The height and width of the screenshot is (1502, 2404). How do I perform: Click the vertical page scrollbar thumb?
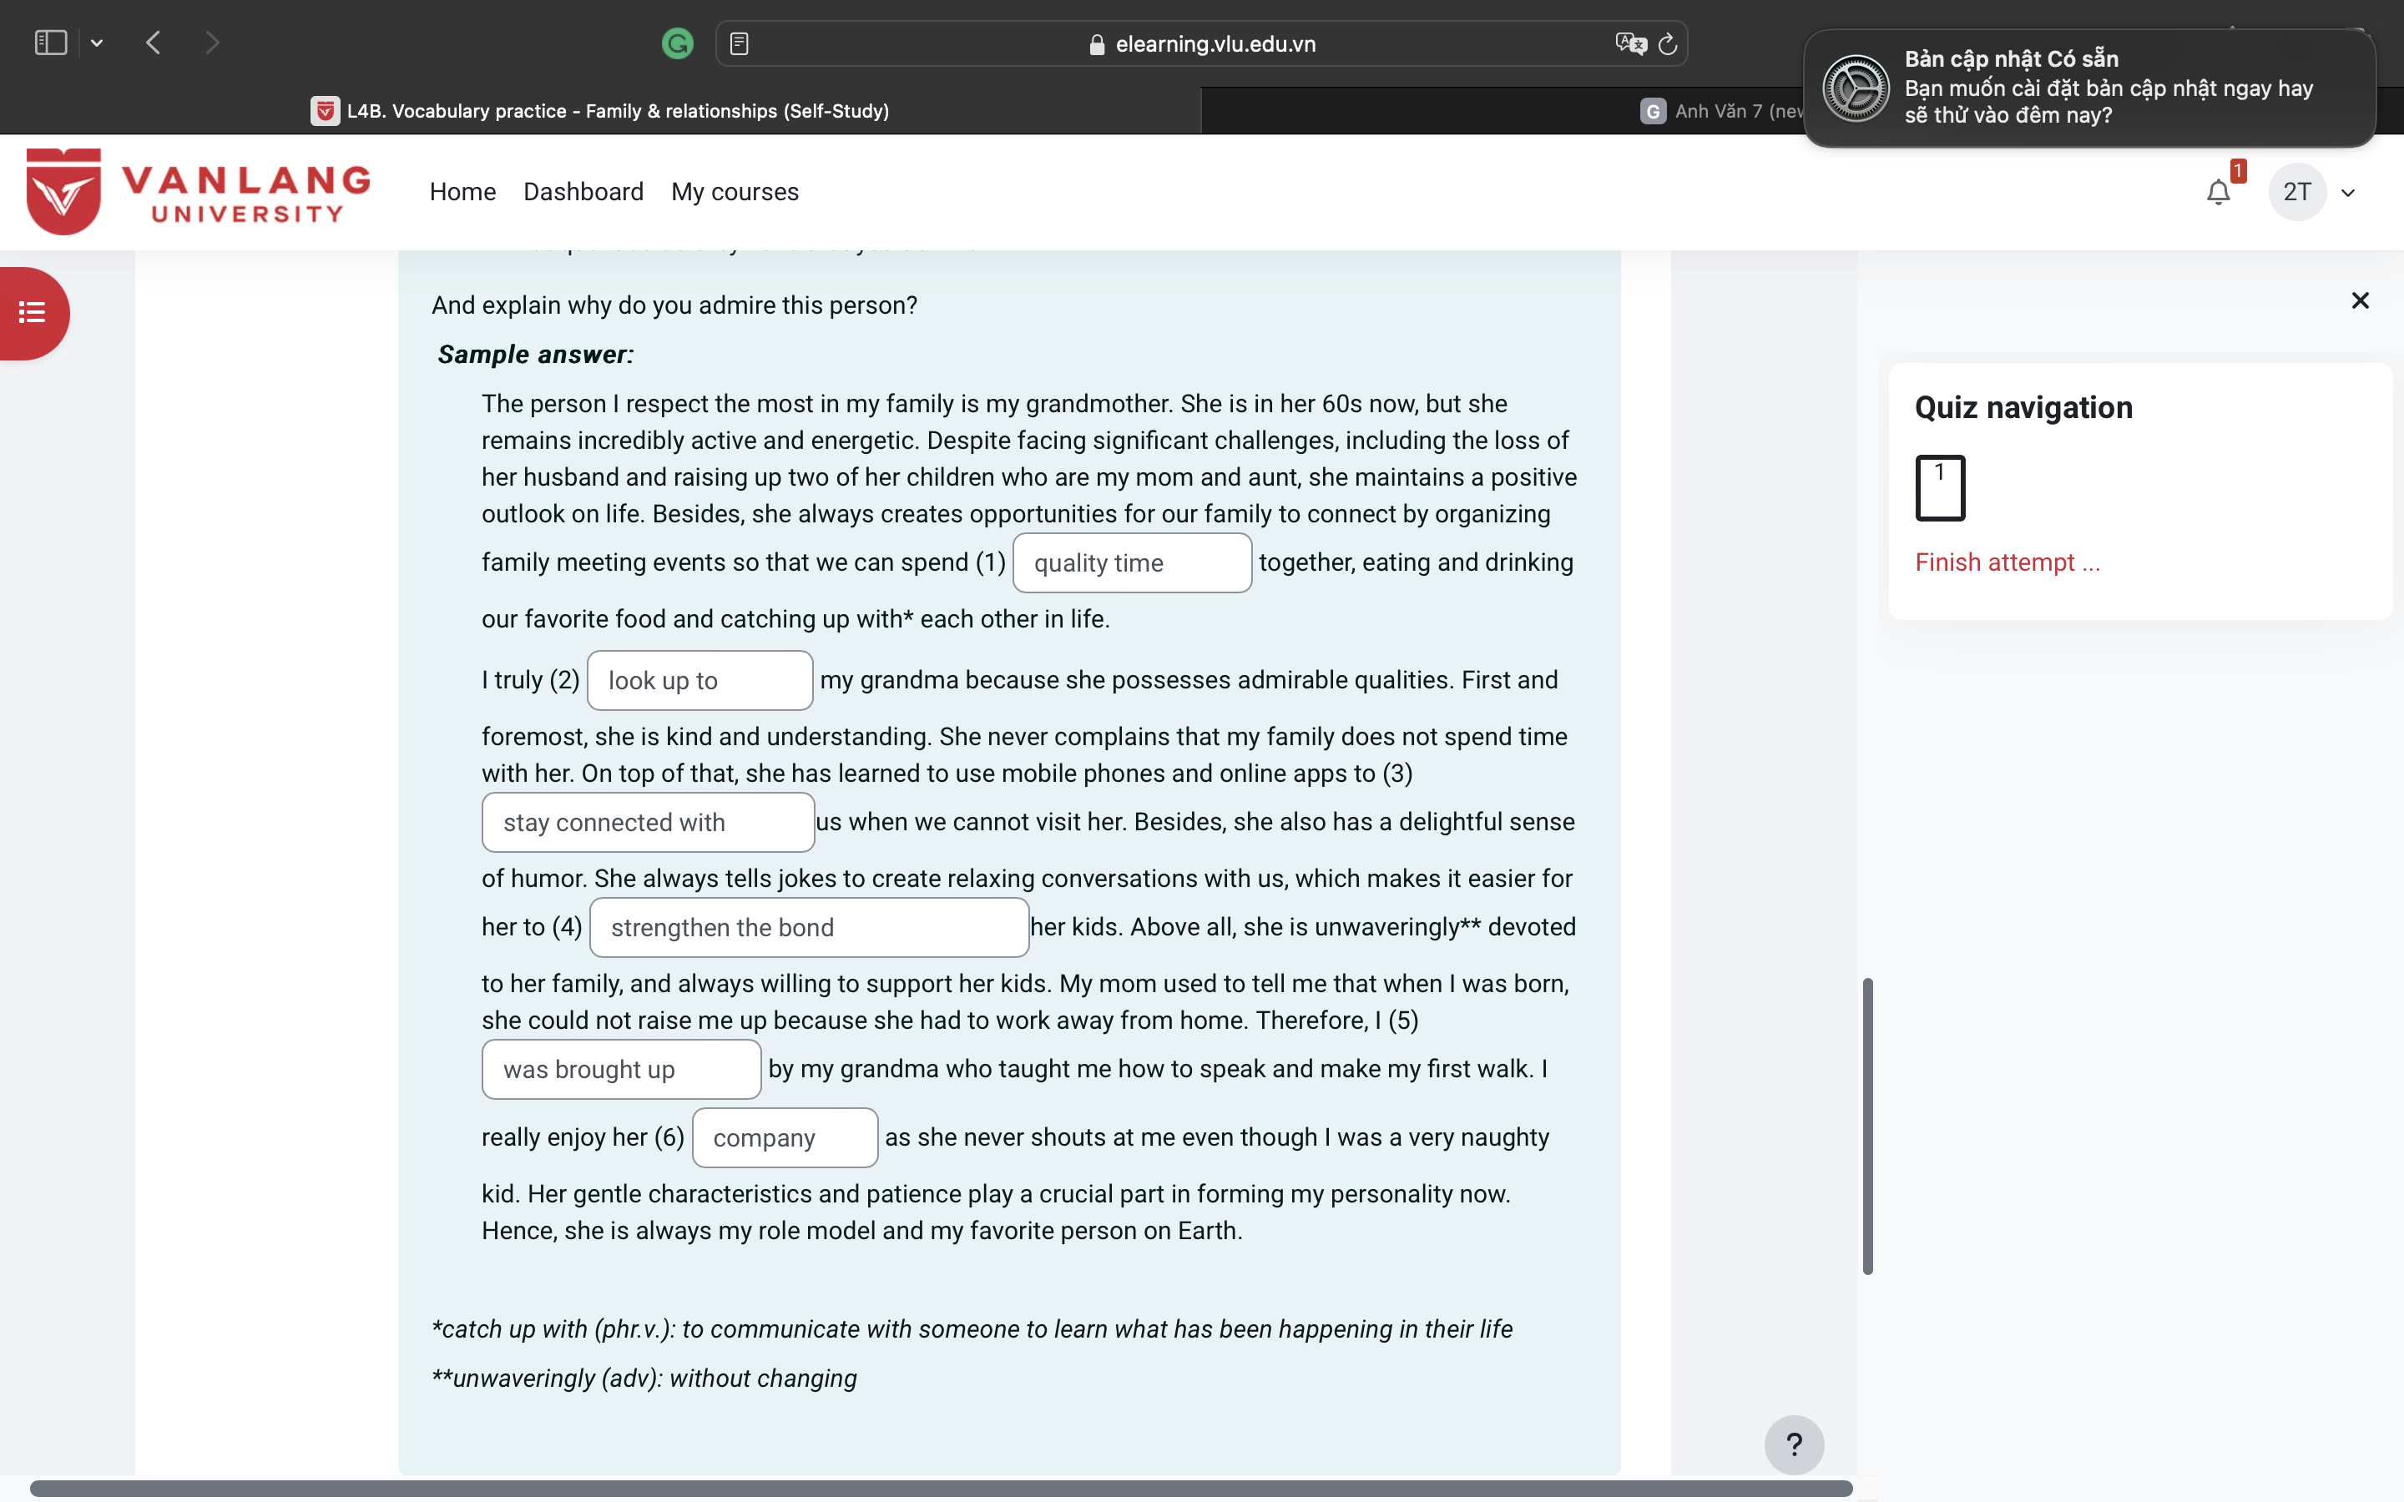1867,1126
